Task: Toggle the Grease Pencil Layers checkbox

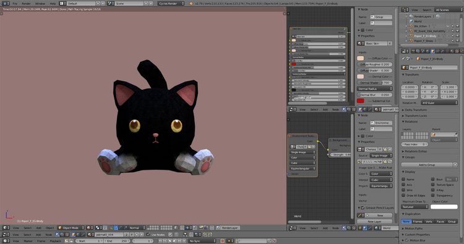Action: pos(363,208)
